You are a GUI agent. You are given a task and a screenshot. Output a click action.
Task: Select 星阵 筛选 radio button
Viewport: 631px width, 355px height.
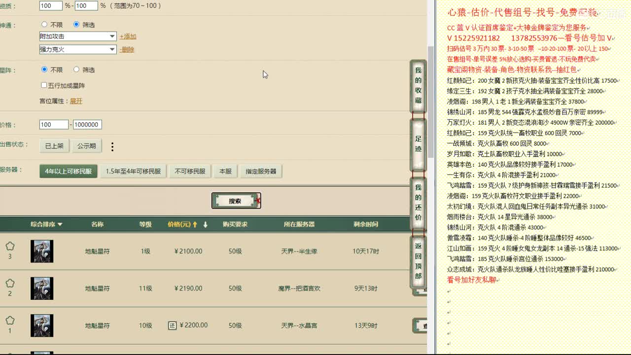tap(76, 70)
